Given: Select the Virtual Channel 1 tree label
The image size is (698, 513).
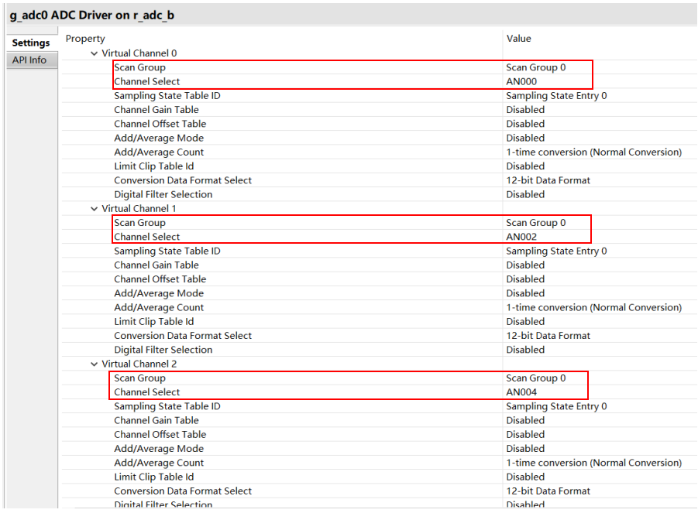Looking at the screenshot, I should tap(139, 208).
